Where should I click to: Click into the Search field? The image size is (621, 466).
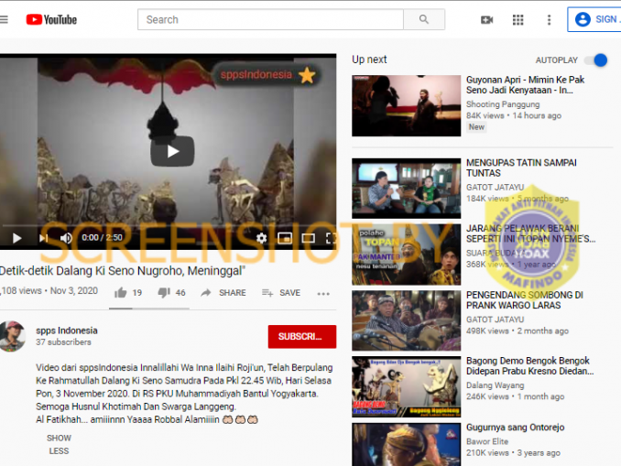click(270, 19)
